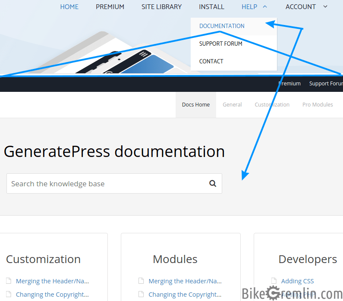Open the Adding CSS article
The height and width of the screenshot is (301, 343).
pos(297,281)
